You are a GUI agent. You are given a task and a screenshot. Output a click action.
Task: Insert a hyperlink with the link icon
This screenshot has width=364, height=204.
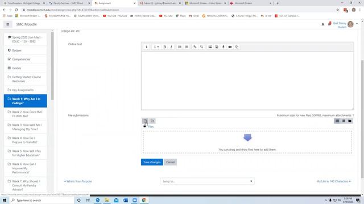[195, 47]
